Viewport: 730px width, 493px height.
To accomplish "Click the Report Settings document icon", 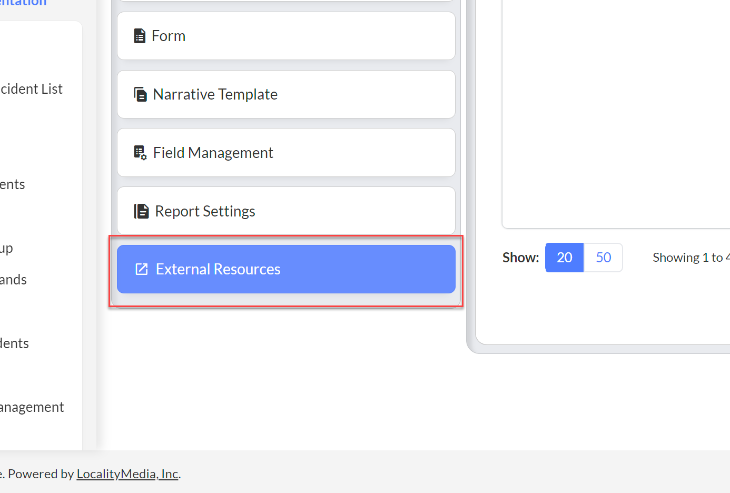I will [x=141, y=211].
